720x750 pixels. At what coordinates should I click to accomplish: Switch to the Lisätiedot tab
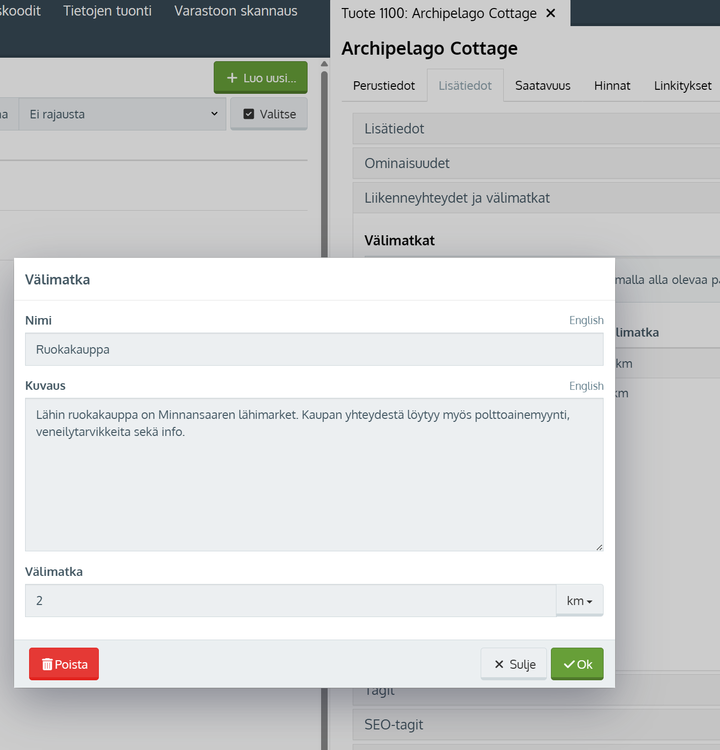[465, 85]
